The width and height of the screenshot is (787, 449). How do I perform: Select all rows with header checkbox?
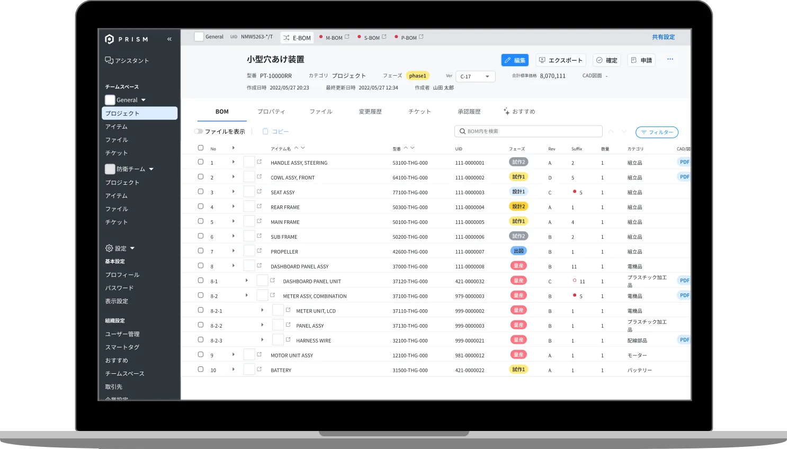point(201,148)
